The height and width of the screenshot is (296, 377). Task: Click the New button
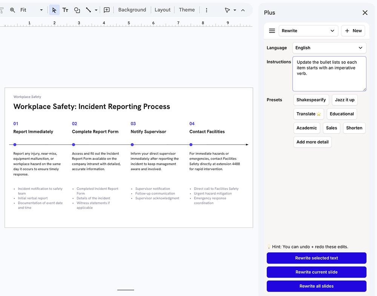click(x=353, y=31)
